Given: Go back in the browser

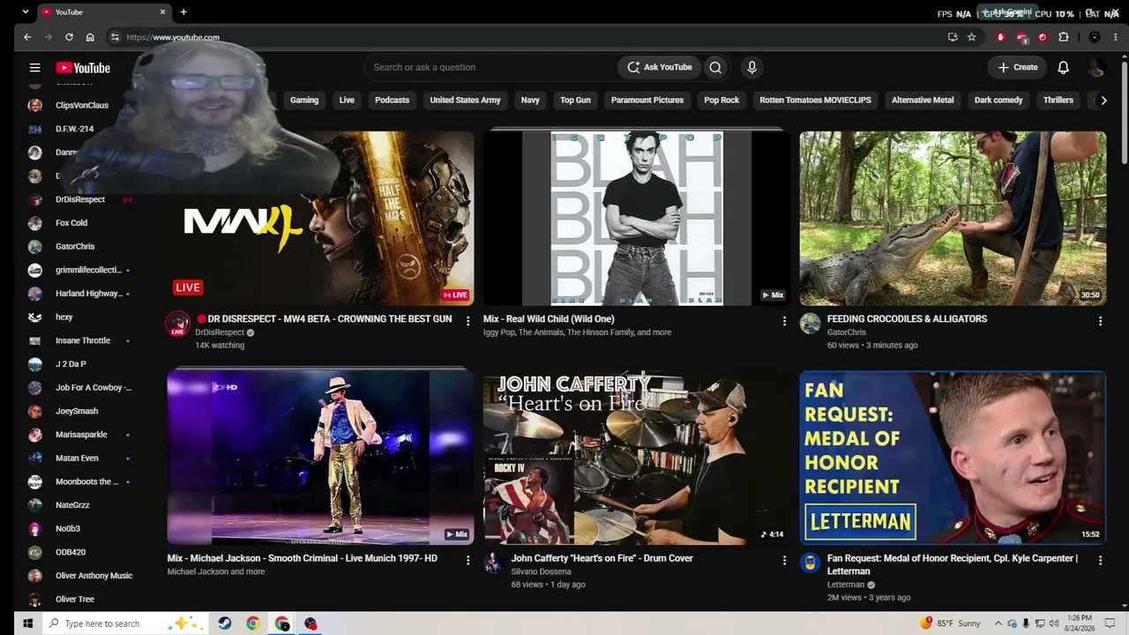Looking at the screenshot, I should tap(27, 37).
